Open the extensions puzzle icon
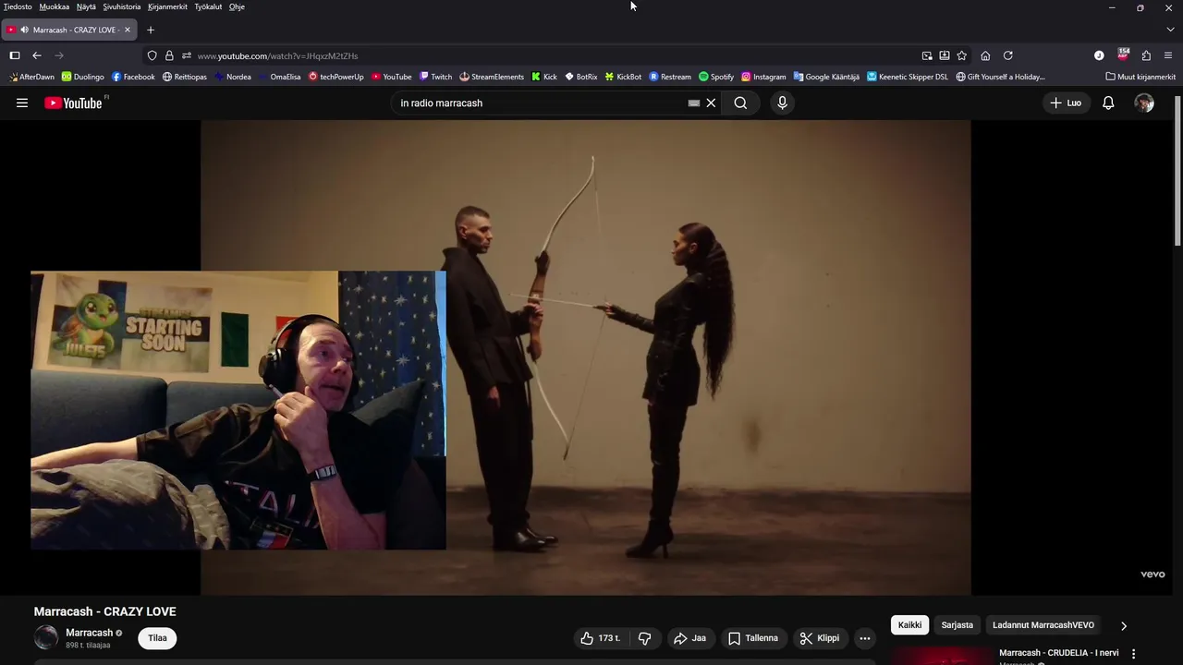 pos(1146,55)
